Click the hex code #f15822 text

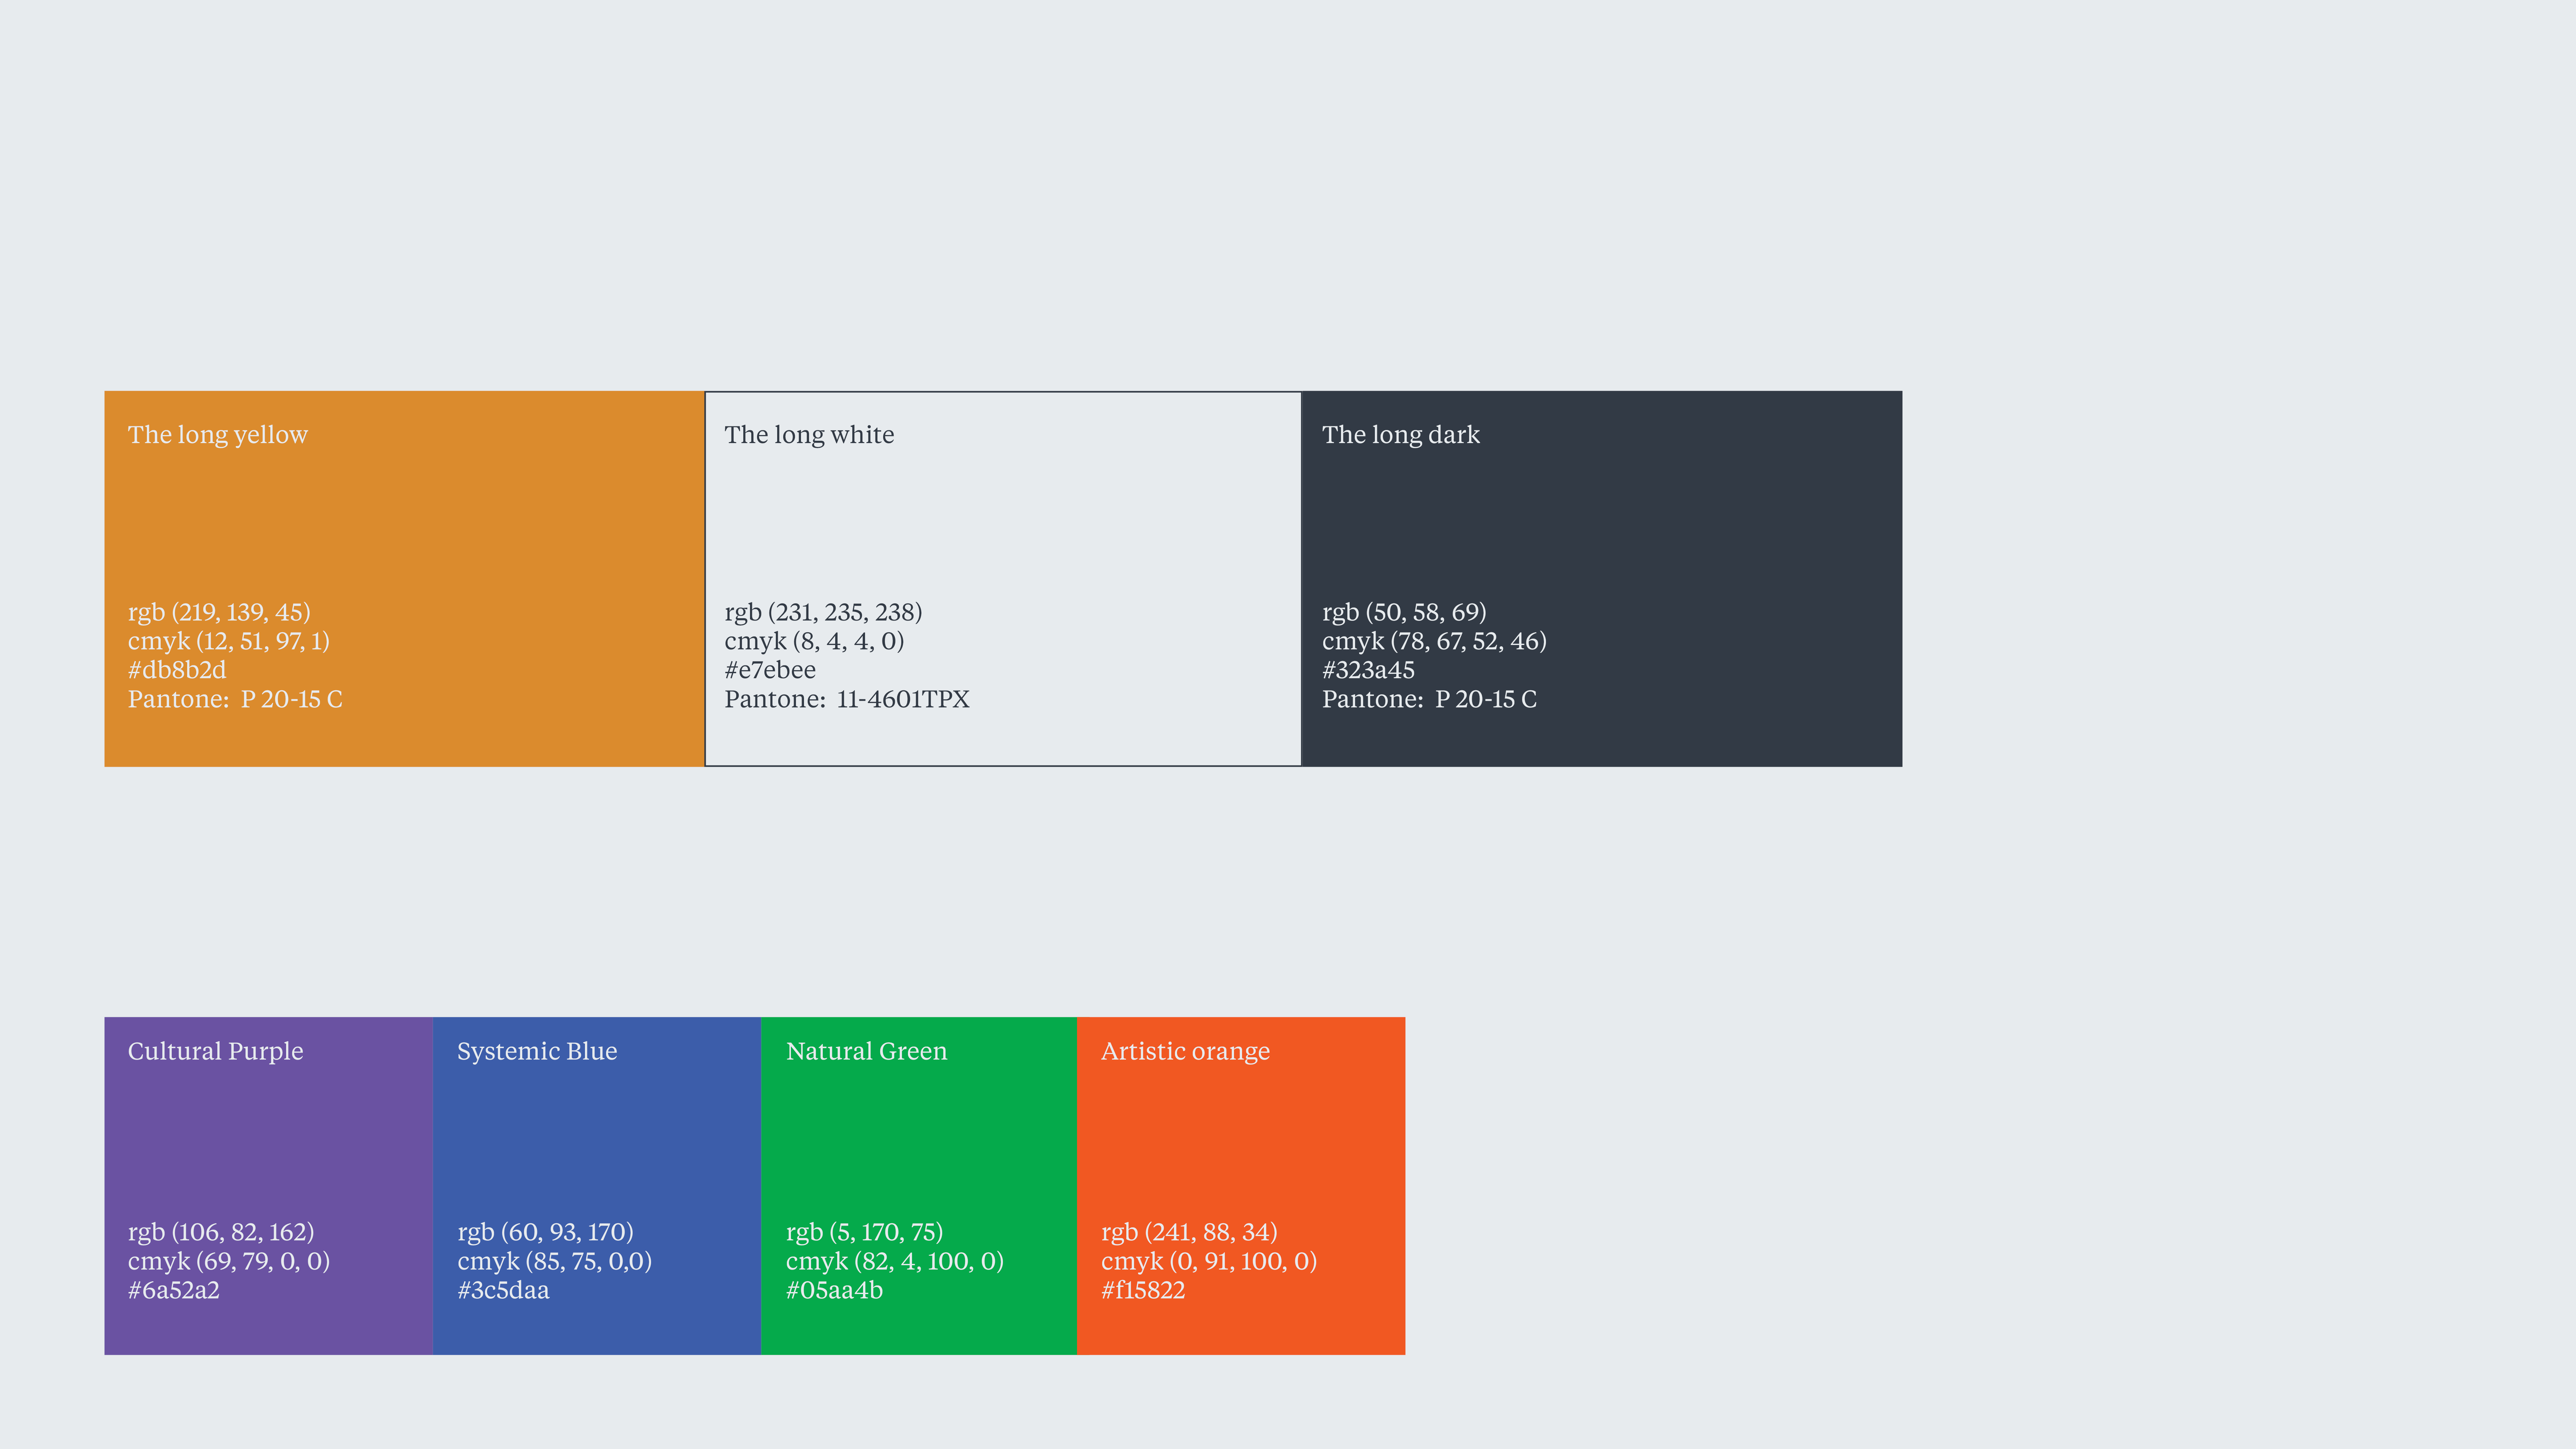tap(1143, 1290)
